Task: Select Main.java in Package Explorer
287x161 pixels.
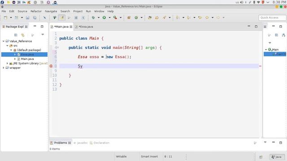Action: pos(27,59)
